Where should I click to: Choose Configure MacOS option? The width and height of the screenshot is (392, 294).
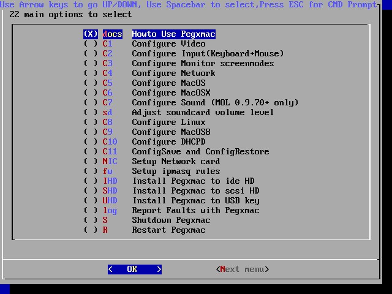169,83
